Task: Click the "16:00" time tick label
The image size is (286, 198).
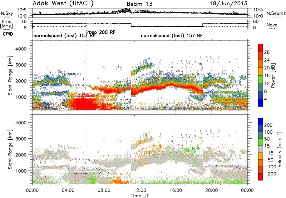Action: 176,190
